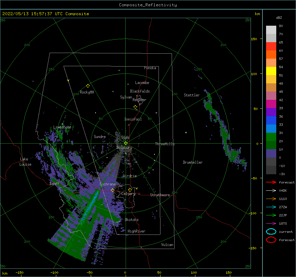Pick the magenta 39-42 dBZ color swatch
Screen dimensions: 296x277
point(271,104)
